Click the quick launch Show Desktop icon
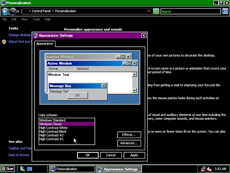 [30, 169]
